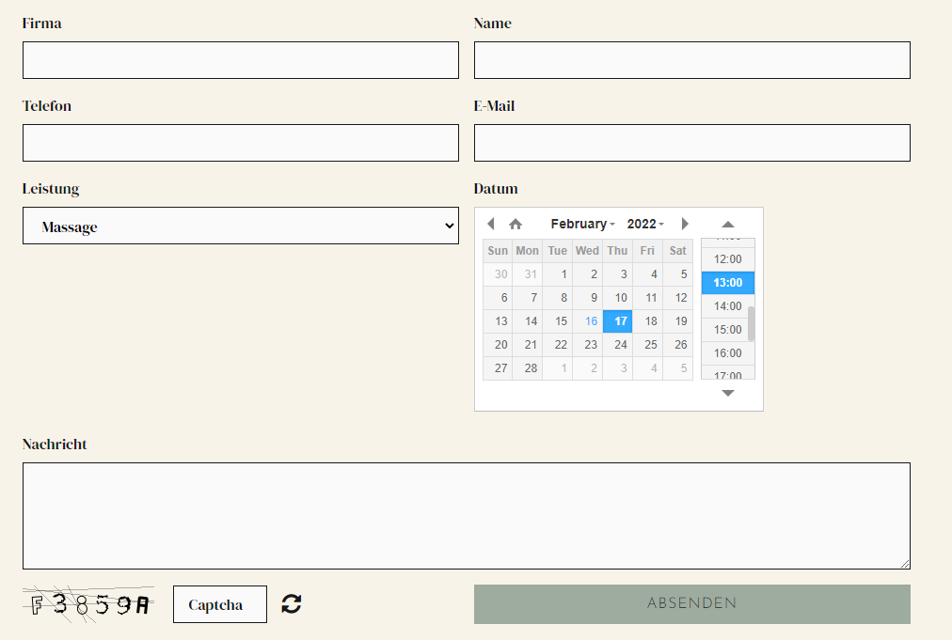
Task: Pick February 25 in calendar
Action: pyautogui.click(x=648, y=345)
